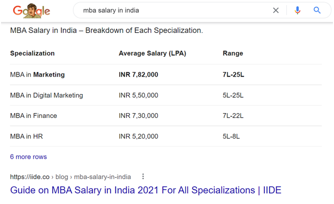Click the Average Salary (LPA) header

click(153, 54)
